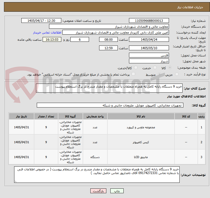Click the goods group field تجهیزات مخابراتی

coord(110,105)
